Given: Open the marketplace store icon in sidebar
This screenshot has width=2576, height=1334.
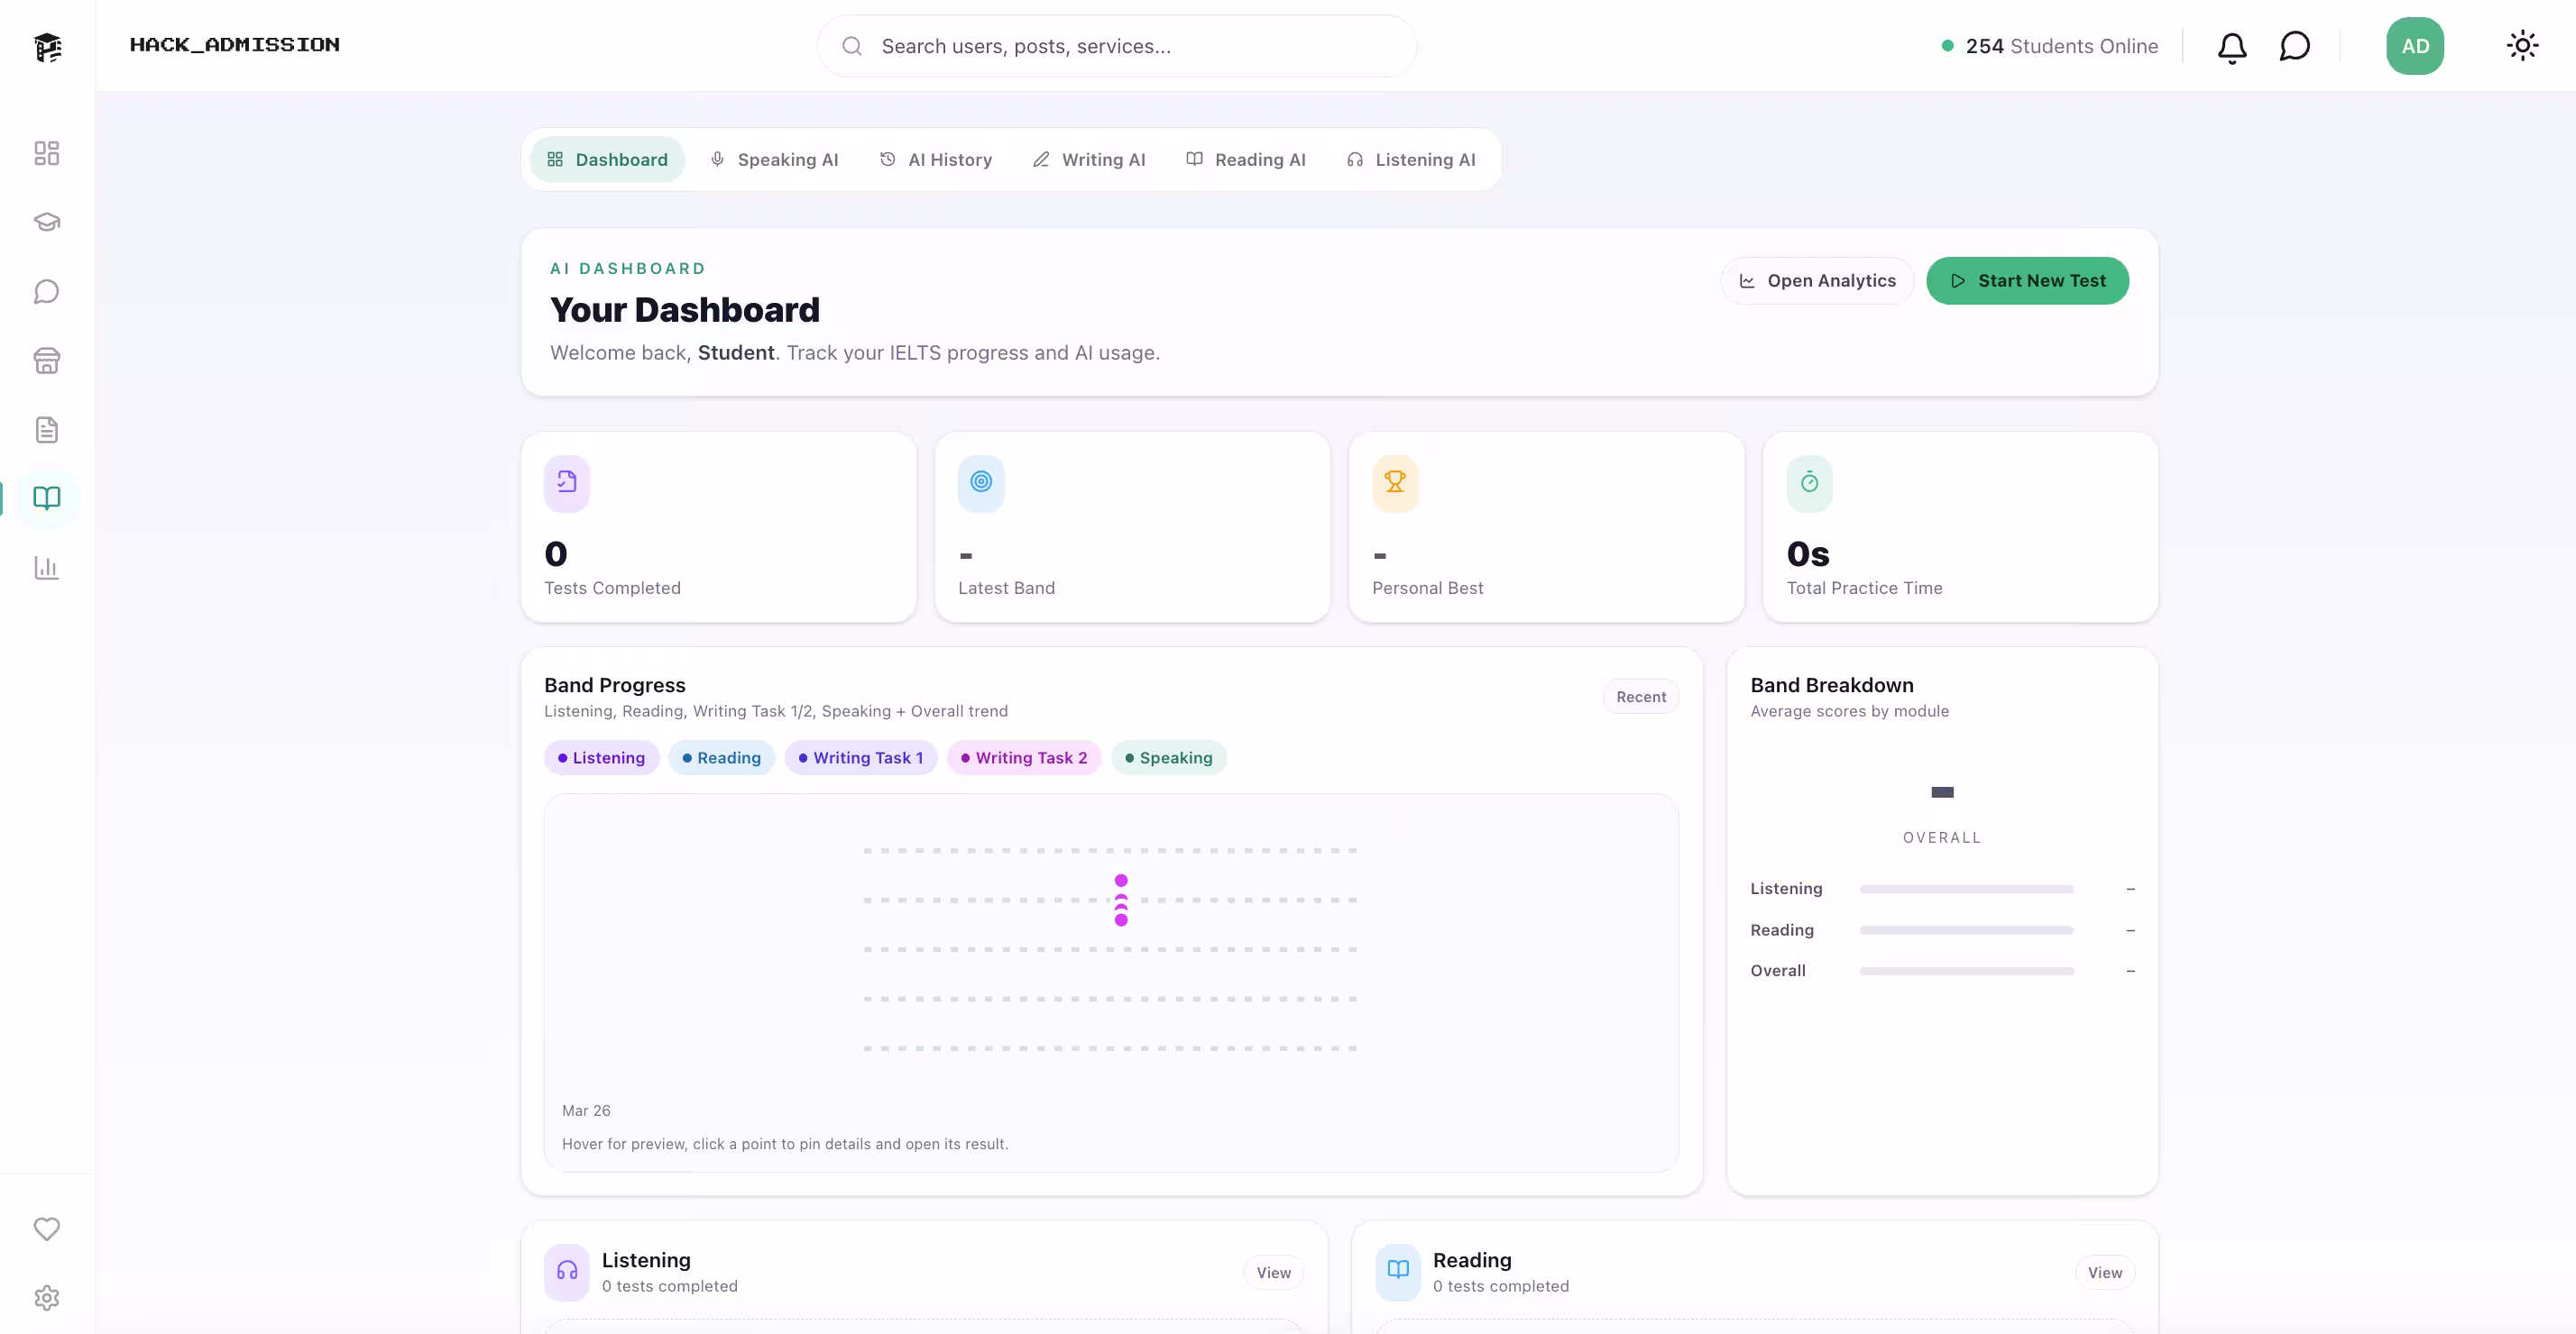Looking at the screenshot, I should [47, 361].
